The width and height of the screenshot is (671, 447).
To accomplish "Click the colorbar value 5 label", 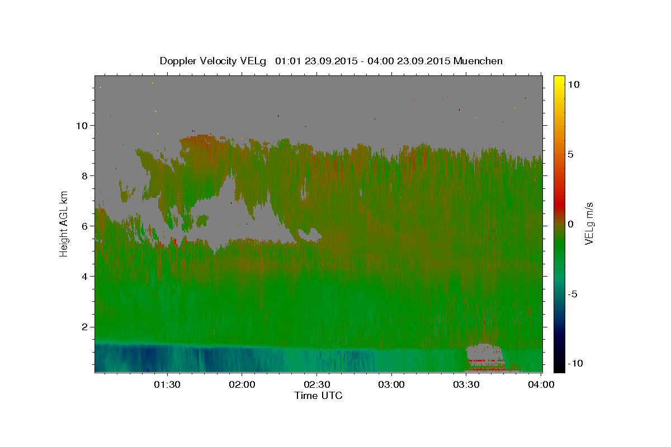I will [x=571, y=154].
